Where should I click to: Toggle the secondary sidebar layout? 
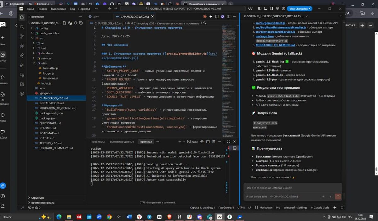pyautogui.click(x=272, y=9)
